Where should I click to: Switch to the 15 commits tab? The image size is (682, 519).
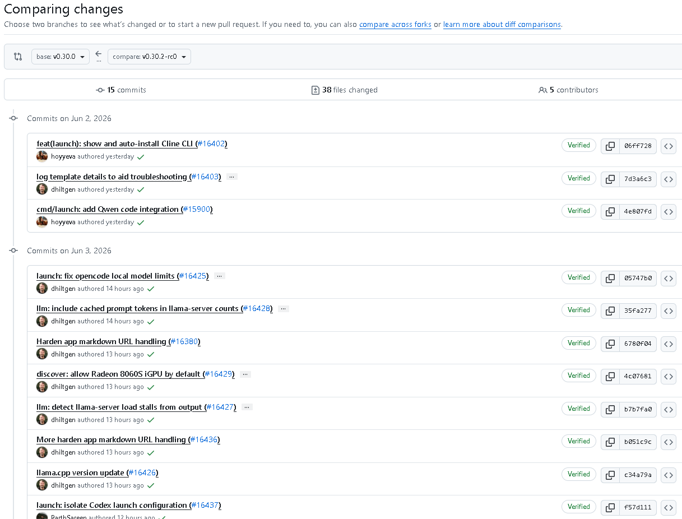(x=121, y=90)
